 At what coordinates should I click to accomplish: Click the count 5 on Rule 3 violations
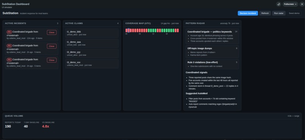click(237, 62)
